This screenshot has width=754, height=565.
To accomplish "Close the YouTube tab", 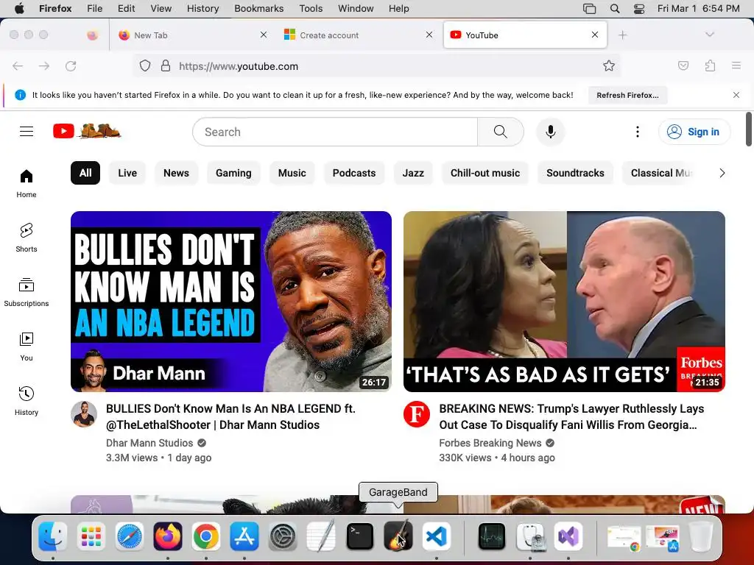I will click(595, 35).
